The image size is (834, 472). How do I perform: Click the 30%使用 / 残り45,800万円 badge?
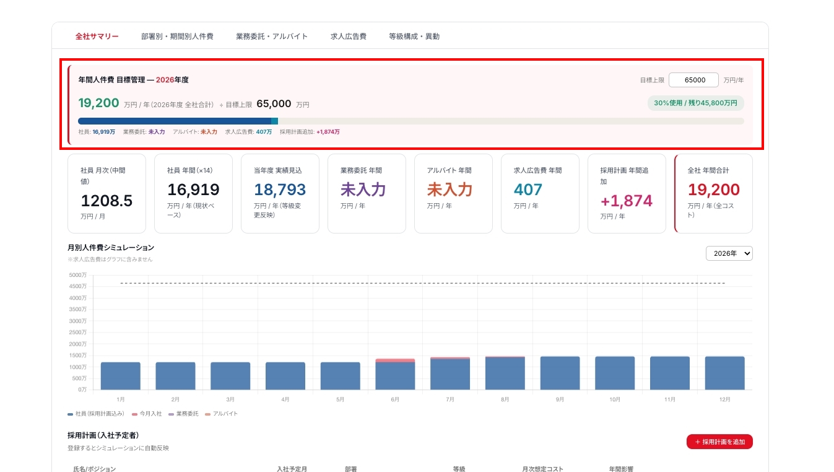click(x=696, y=103)
